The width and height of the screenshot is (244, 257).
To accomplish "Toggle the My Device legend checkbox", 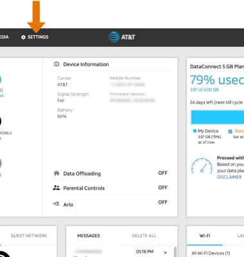I will click(195, 131).
